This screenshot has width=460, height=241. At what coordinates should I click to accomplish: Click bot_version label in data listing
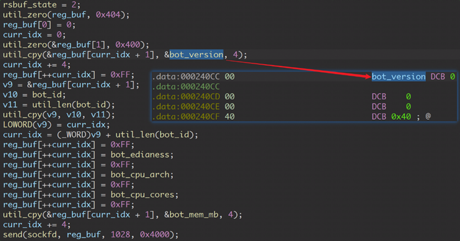tap(398, 77)
